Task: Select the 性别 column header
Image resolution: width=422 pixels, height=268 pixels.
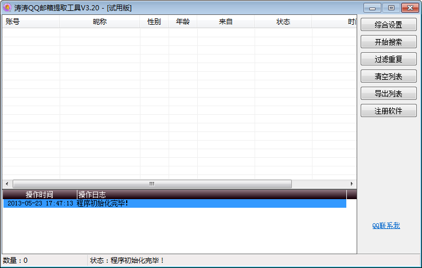Action: click(x=154, y=22)
